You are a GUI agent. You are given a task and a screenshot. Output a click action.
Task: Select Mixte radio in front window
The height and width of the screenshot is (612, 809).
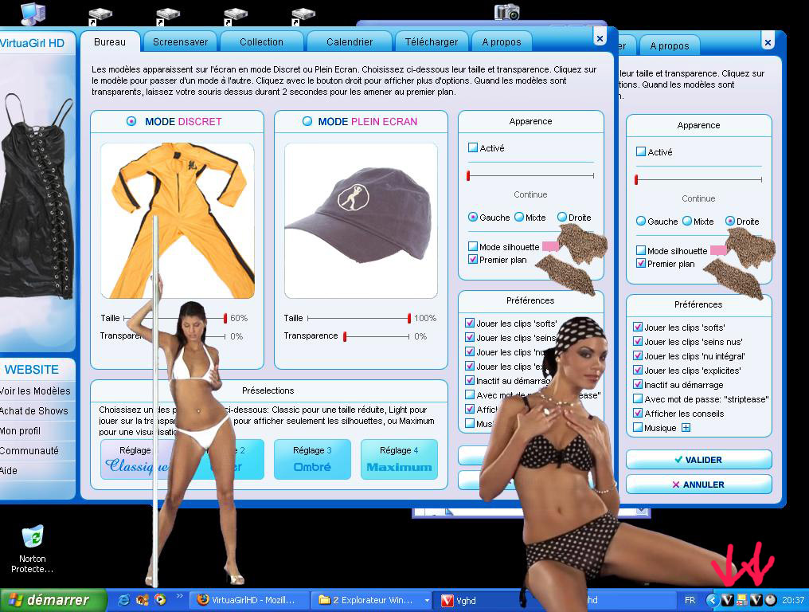[519, 217]
